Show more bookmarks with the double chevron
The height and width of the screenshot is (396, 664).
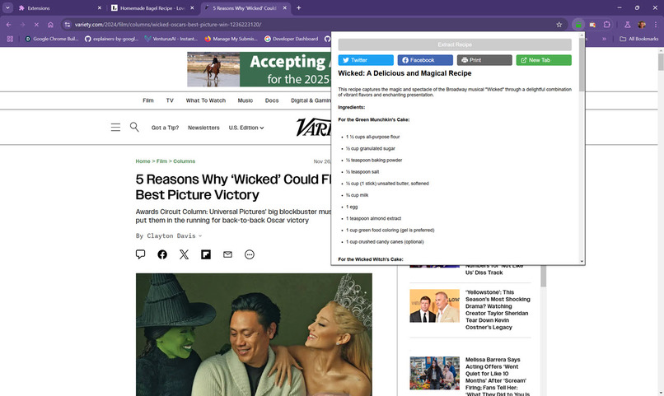604,39
